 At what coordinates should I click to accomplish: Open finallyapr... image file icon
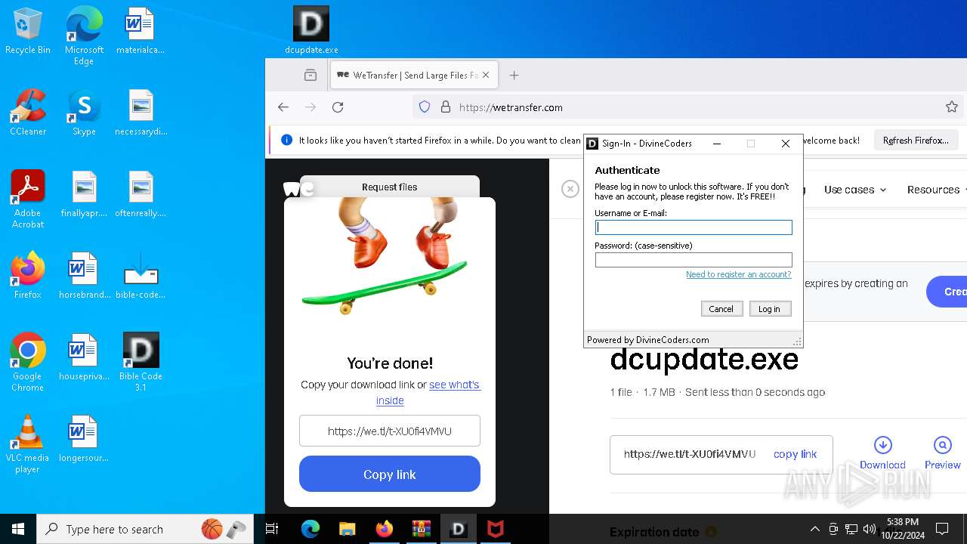pos(84,194)
